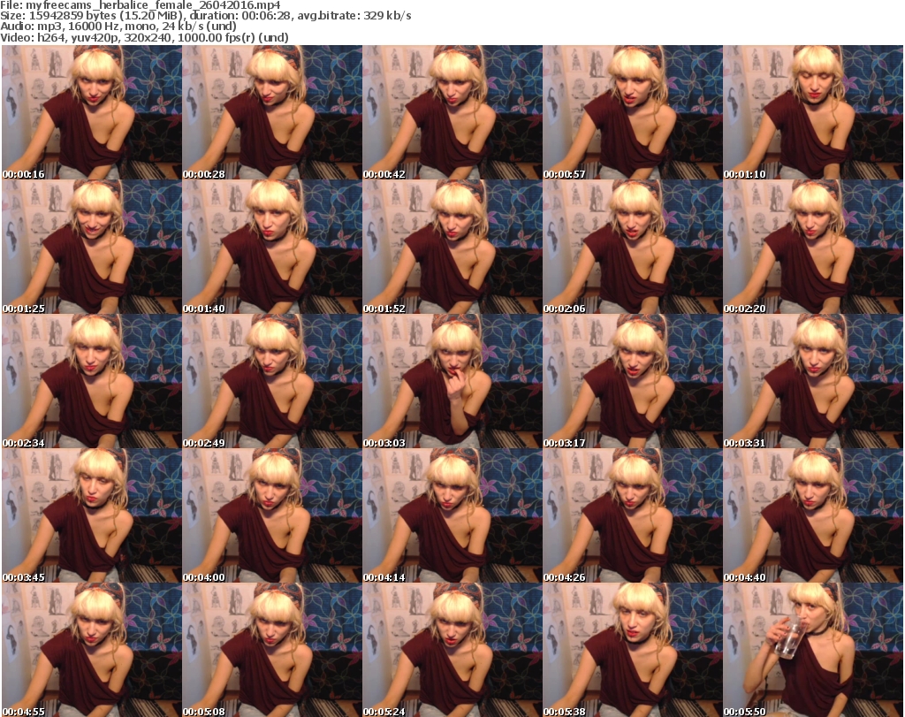Screen dimensions: 905x717
Task: Select the thumbnail frame stamped 00:00:57
Action: point(633,112)
